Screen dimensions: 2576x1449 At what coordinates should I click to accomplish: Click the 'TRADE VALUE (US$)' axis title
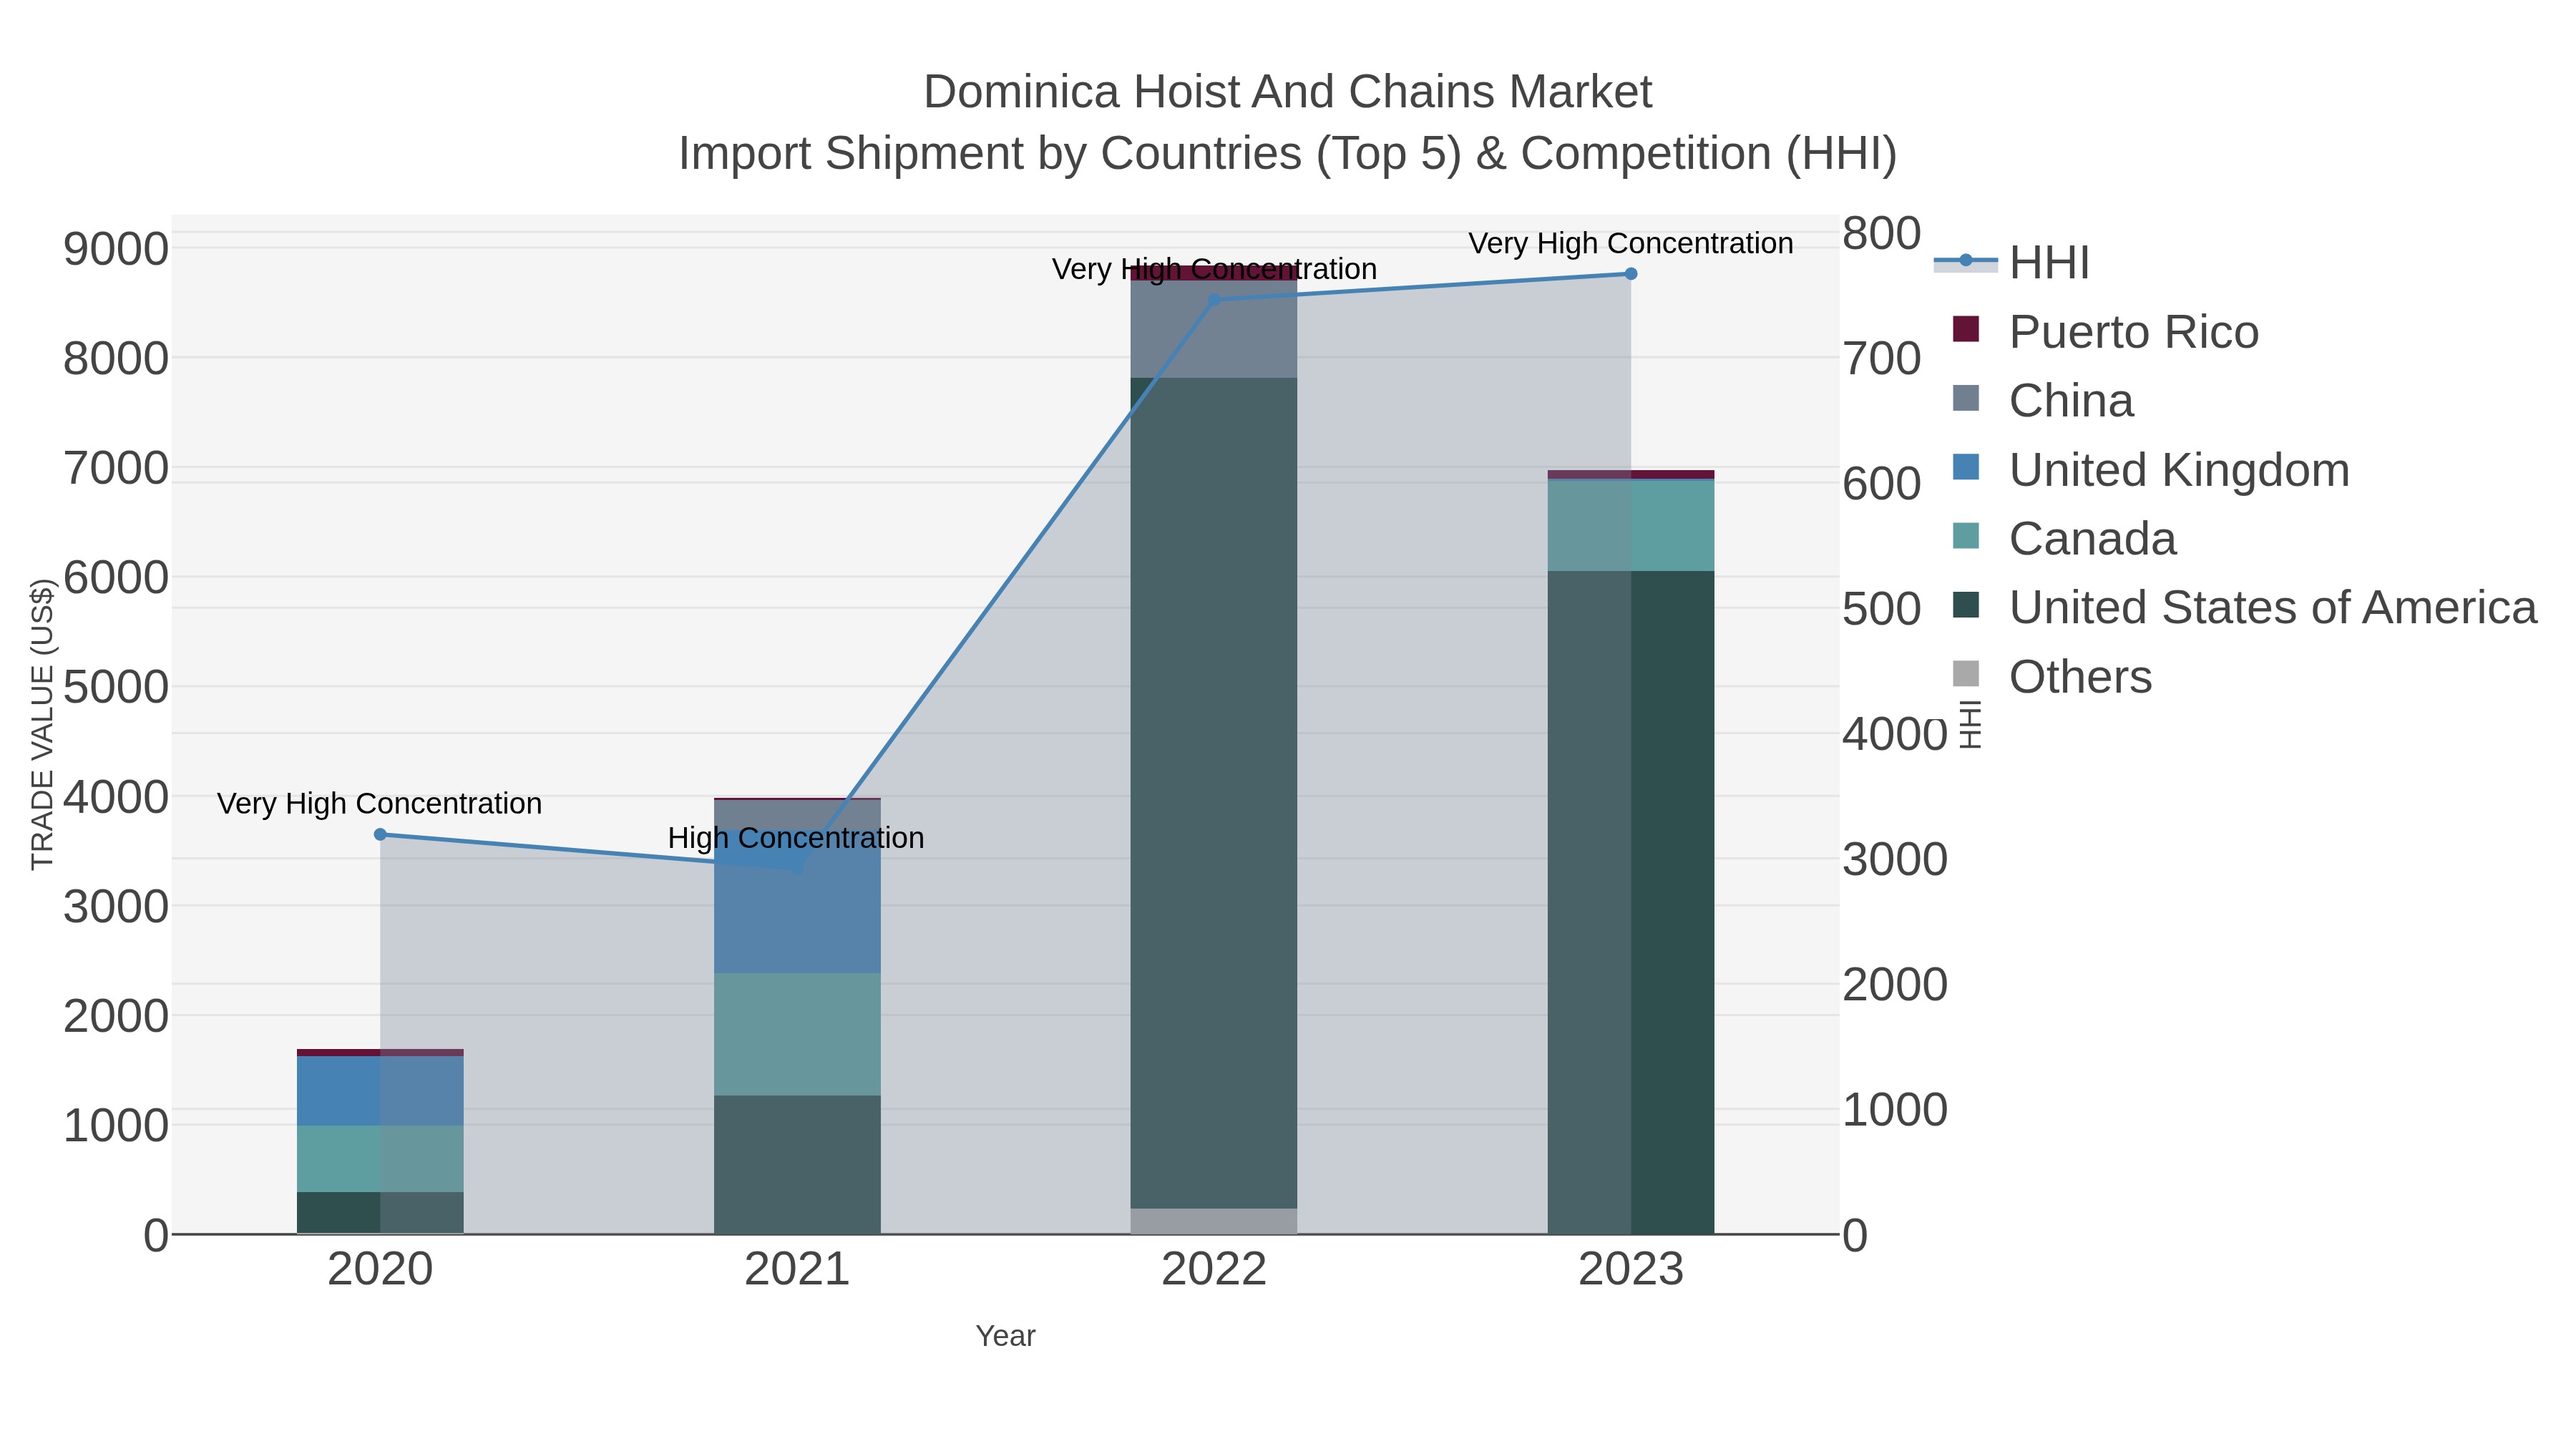coord(42,724)
